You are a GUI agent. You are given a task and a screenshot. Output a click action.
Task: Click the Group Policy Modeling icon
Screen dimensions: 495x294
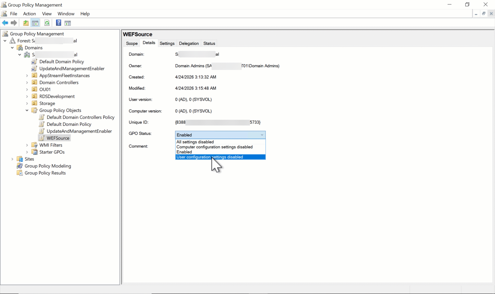pos(20,166)
